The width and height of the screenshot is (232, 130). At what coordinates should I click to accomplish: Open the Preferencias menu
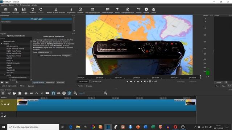click(x=25, y=5)
